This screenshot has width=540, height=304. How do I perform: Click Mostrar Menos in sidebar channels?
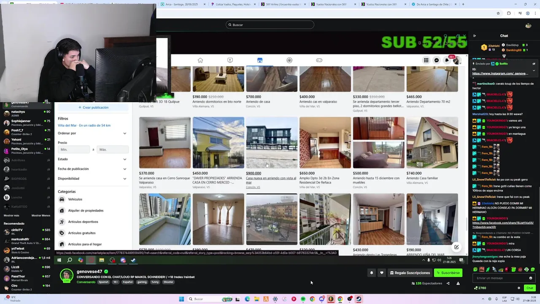click(x=40, y=215)
